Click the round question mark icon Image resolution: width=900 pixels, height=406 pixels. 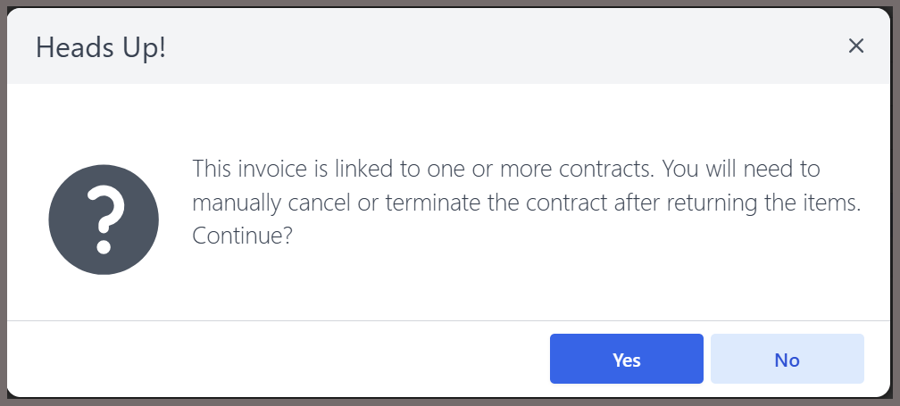click(104, 220)
